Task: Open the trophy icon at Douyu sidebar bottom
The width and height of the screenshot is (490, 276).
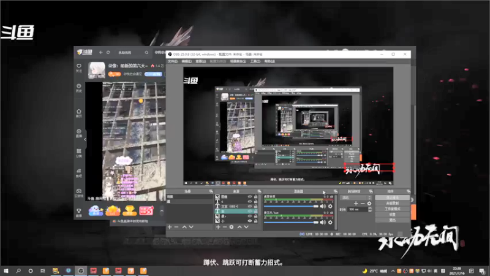Action: (x=79, y=210)
